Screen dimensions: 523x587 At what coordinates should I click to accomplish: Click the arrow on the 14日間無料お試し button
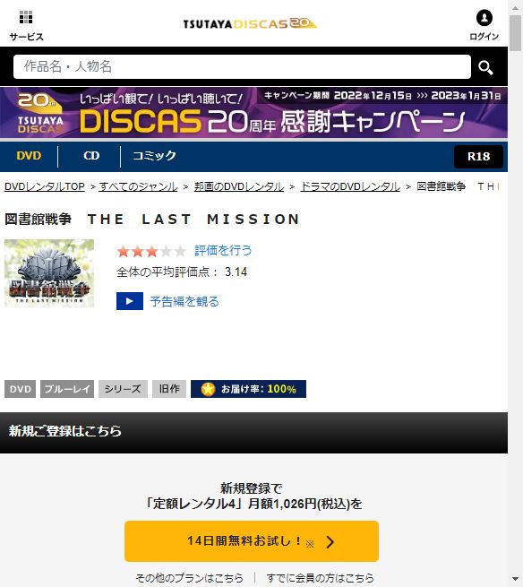click(x=330, y=541)
